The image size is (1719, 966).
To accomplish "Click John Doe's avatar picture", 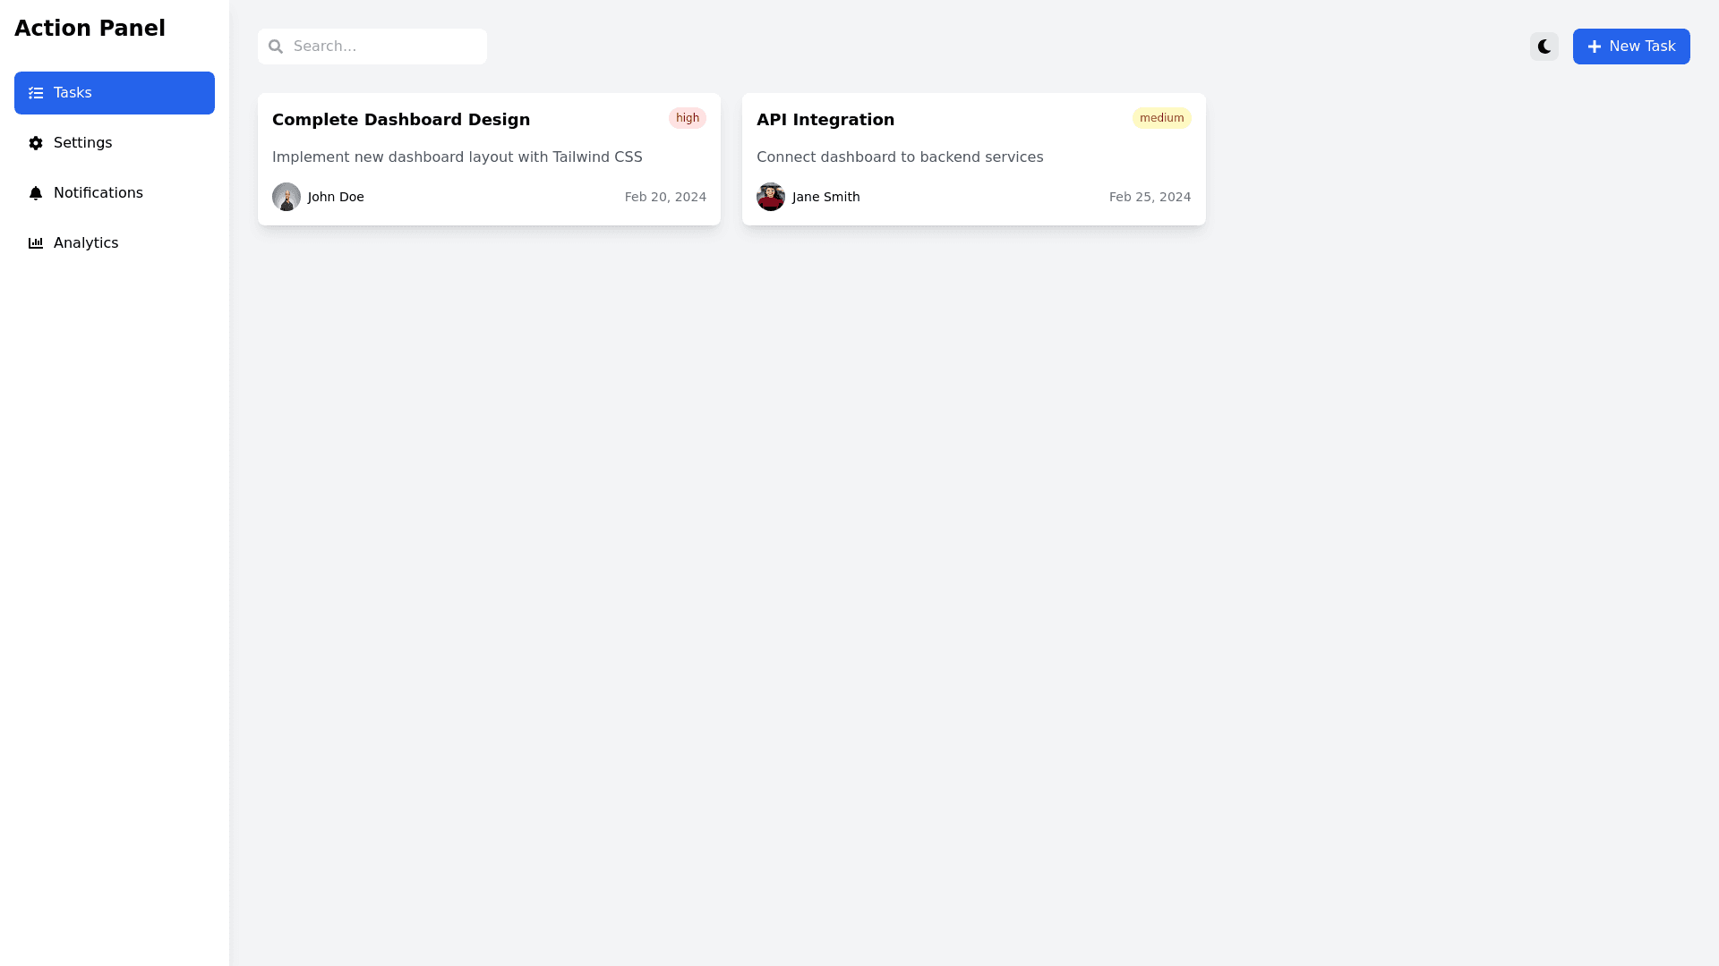I will (286, 197).
